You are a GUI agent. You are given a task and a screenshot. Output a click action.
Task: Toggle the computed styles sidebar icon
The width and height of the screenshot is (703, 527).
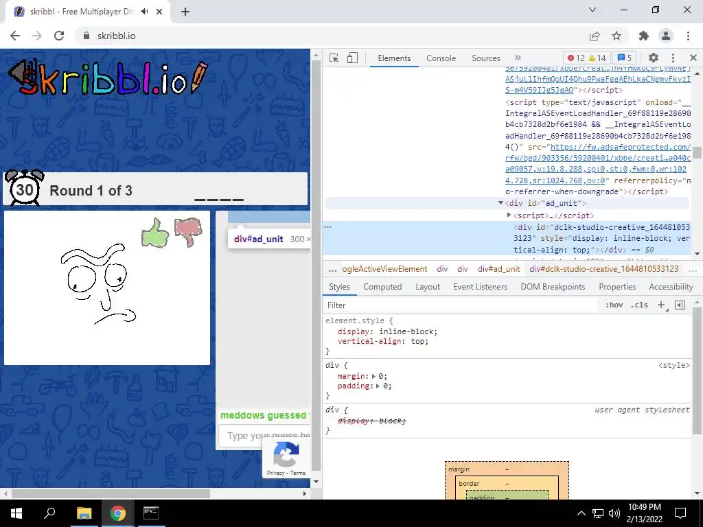pyautogui.click(x=680, y=305)
